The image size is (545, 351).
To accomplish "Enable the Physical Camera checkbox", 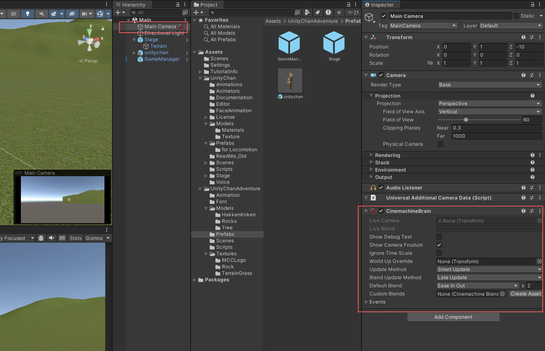I will [440, 144].
